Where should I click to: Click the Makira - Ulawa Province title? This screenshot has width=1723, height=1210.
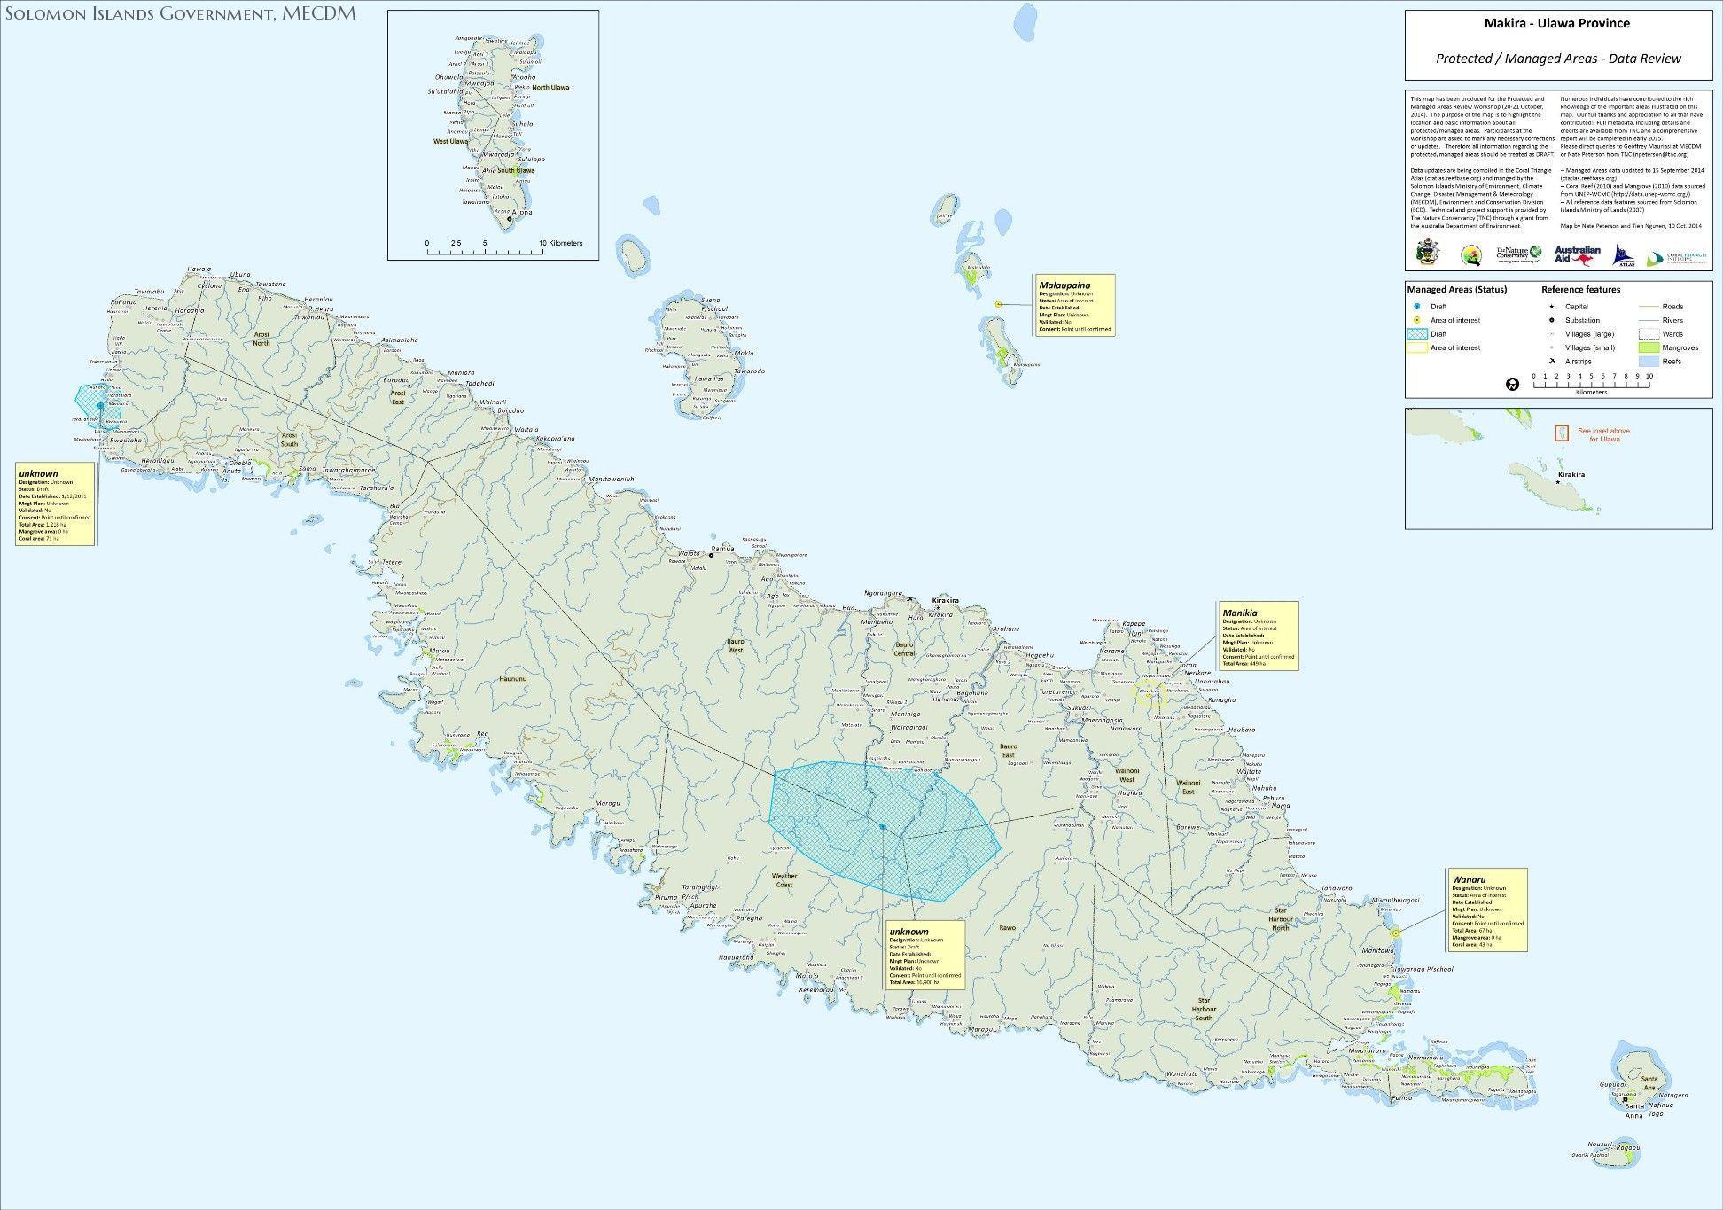point(1558,24)
